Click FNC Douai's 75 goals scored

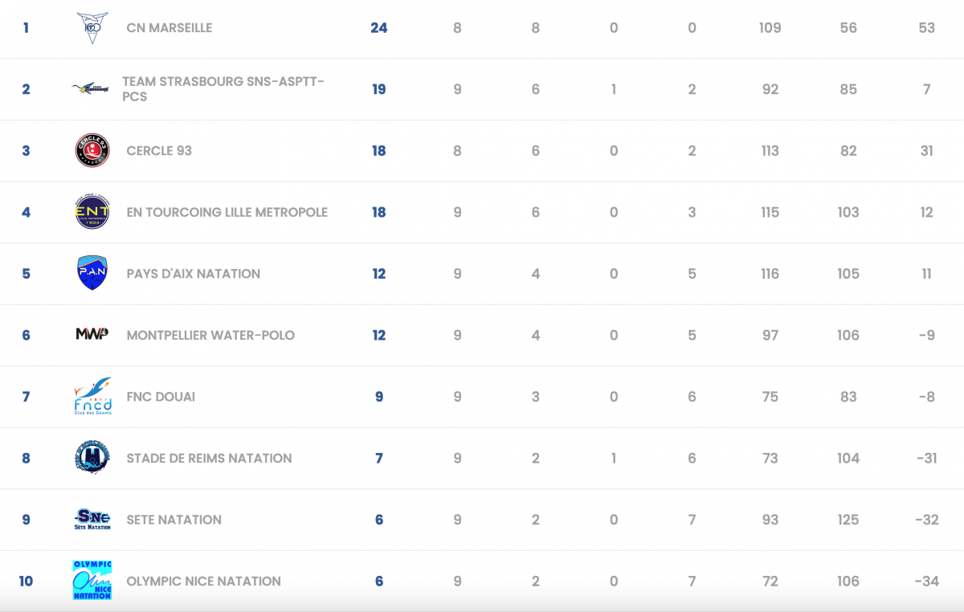pyautogui.click(x=770, y=397)
